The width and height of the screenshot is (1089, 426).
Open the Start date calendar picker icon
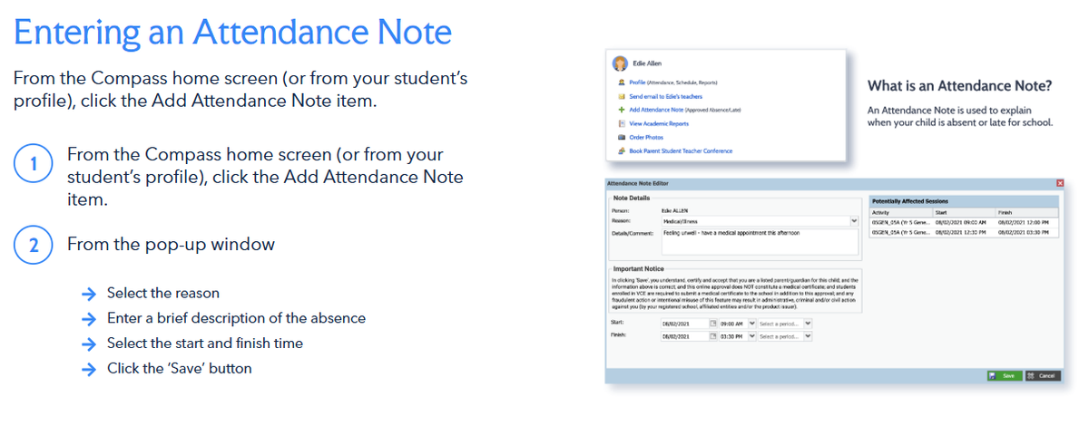pyautogui.click(x=713, y=324)
